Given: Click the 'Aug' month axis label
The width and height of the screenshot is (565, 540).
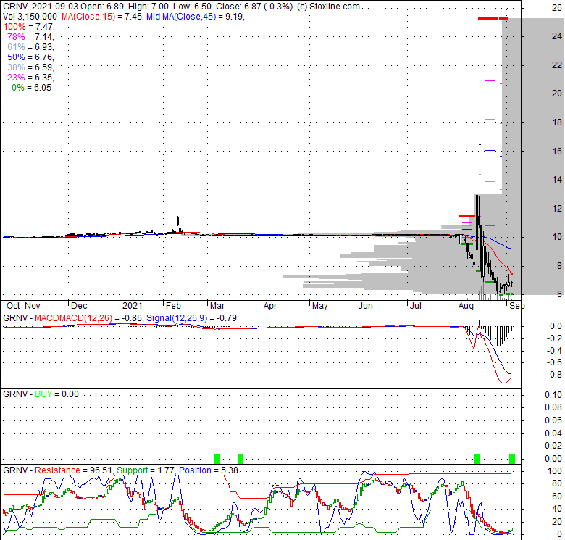Looking at the screenshot, I should tap(466, 306).
